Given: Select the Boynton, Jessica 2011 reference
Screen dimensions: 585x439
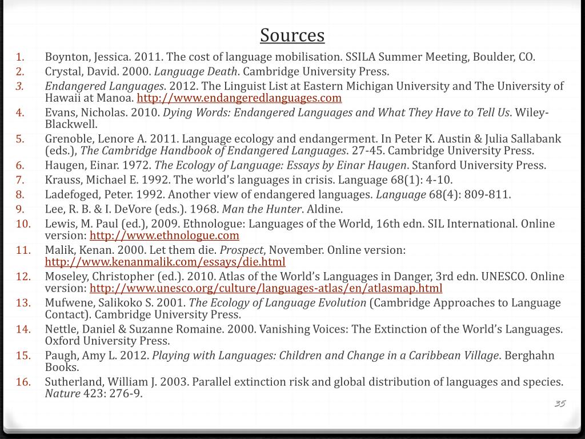Looking at the screenshot, I should pyautogui.click(x=290, y=57).
